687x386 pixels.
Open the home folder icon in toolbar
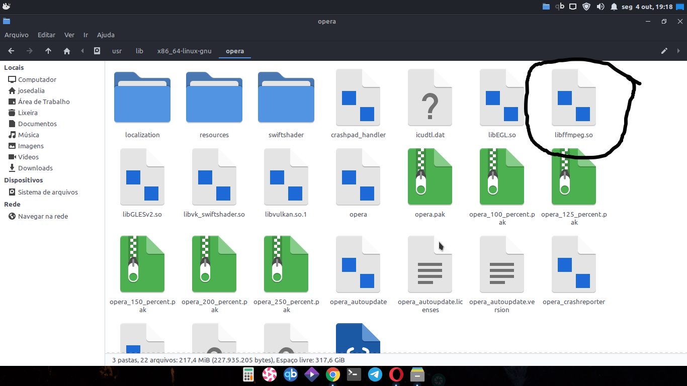67,51
